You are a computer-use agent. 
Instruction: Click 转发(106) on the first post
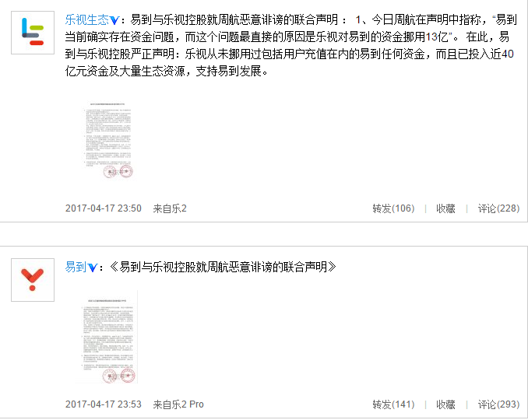[x=393, y=208]
